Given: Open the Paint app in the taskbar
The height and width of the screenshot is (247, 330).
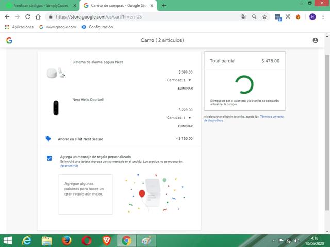Looking at the screenshot, I should click(x=146, y=240).
